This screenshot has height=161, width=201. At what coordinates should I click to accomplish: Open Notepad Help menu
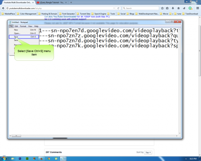point(36,26)
